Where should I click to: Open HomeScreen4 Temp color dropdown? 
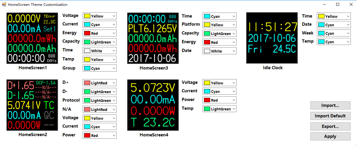click(x=220, y=109)
